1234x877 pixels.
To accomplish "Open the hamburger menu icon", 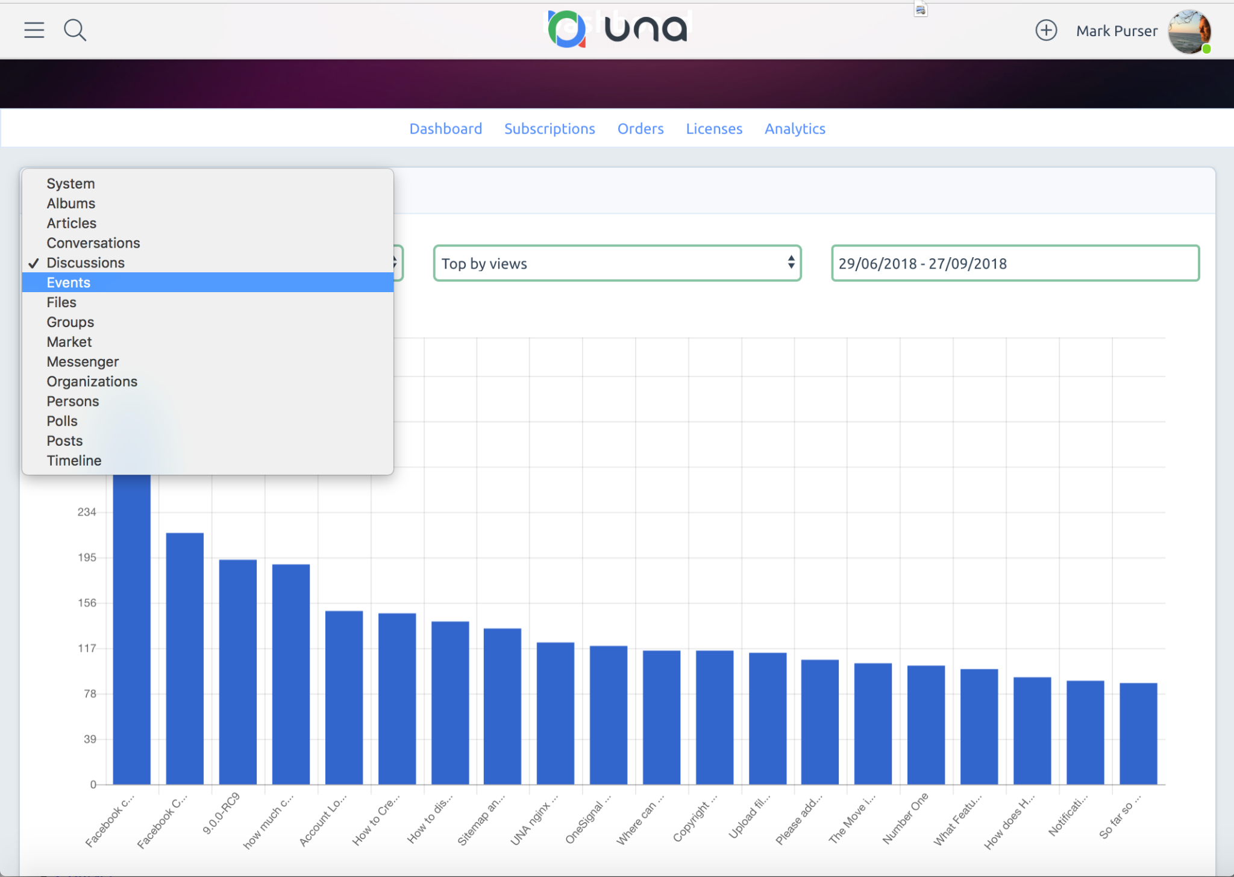I will pyautogui.click(x=34, y=30).
